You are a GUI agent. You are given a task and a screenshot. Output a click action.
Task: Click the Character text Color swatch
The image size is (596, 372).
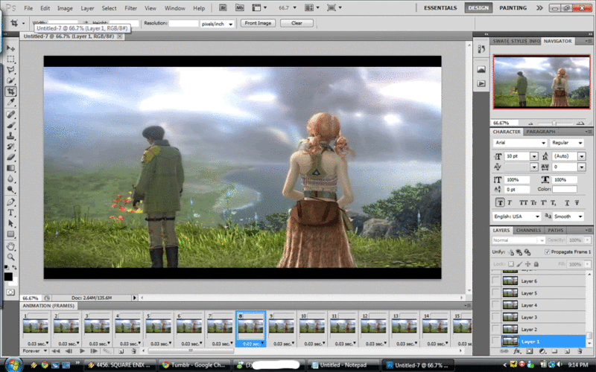click(x=565, y=189)
